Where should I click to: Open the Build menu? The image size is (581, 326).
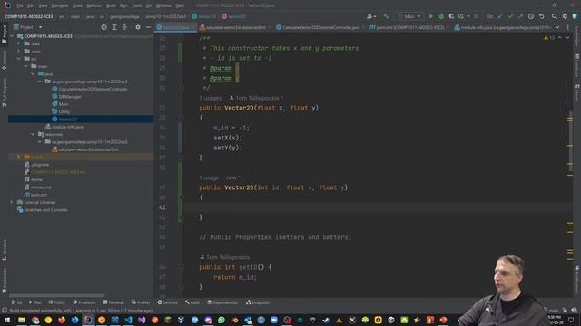click(111, 5)
